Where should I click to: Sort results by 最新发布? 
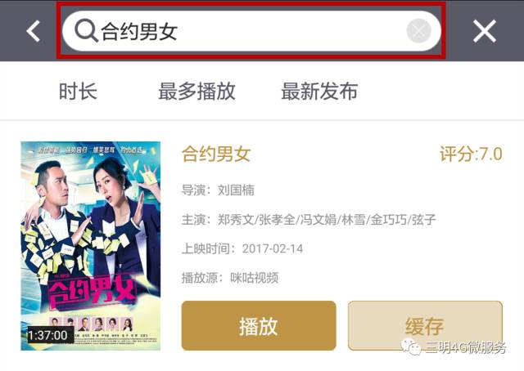(x=319, y=92)
